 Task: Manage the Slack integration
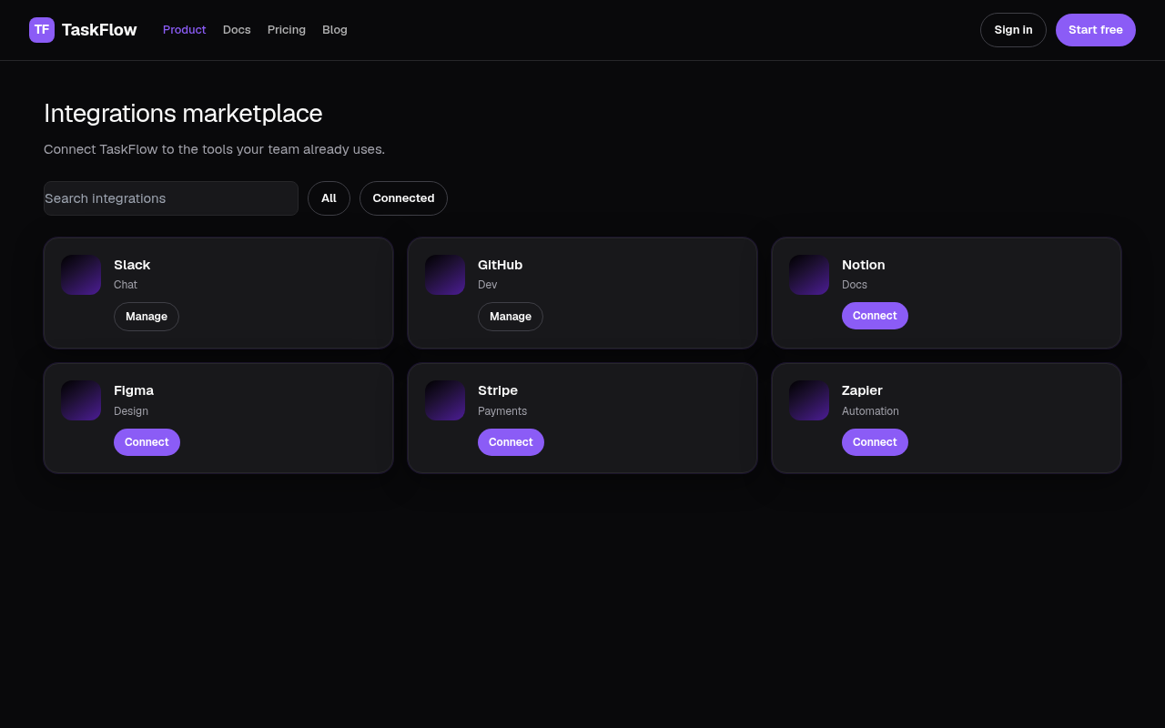coord(147,317)
